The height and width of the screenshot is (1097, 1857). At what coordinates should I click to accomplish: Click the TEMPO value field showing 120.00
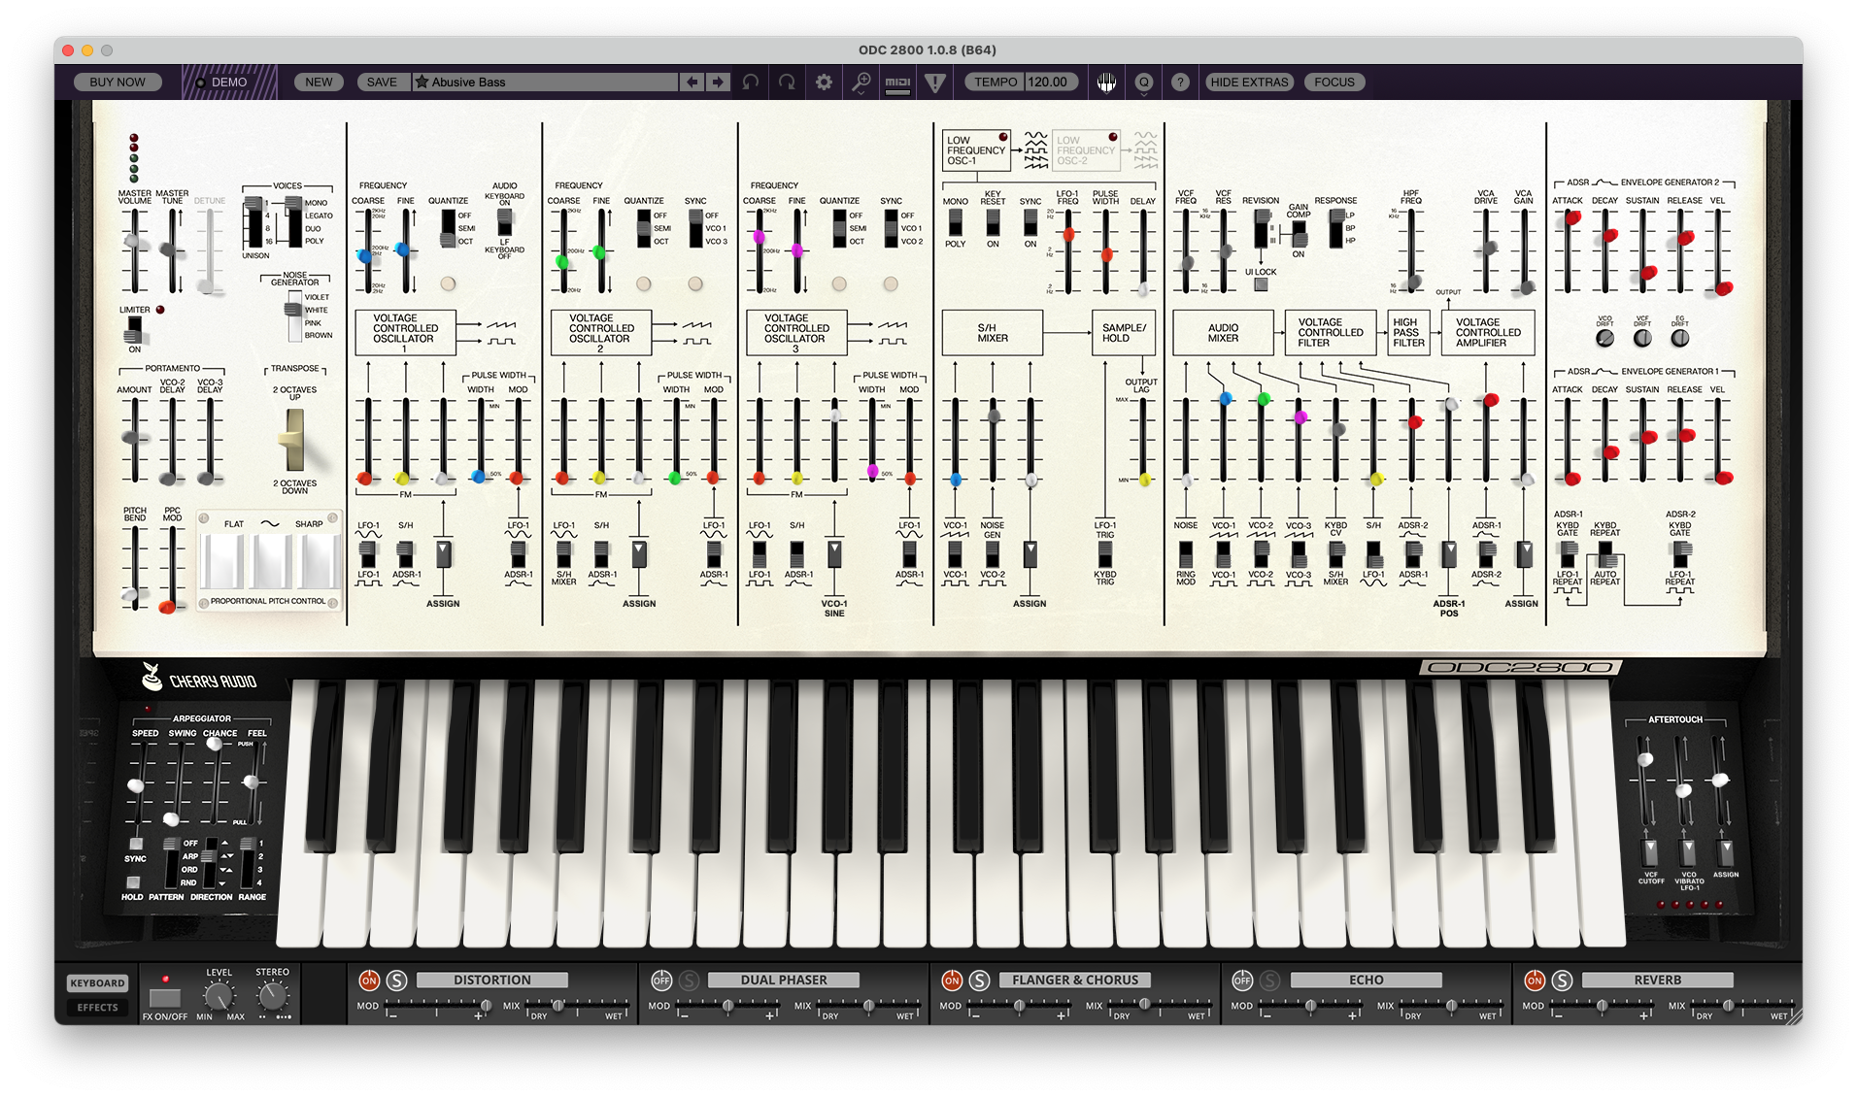tap(1048, 83)
